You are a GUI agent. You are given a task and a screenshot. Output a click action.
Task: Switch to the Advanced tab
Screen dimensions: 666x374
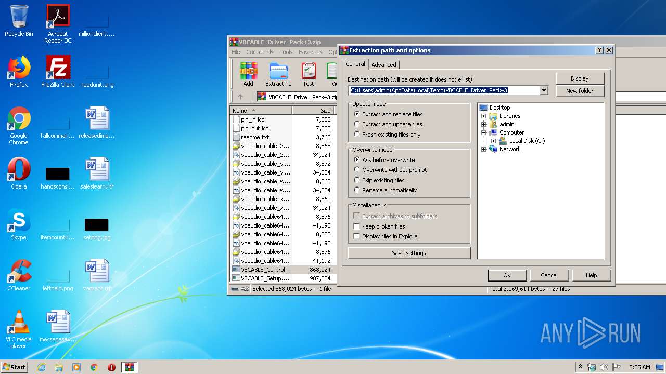tap(383, 65)
